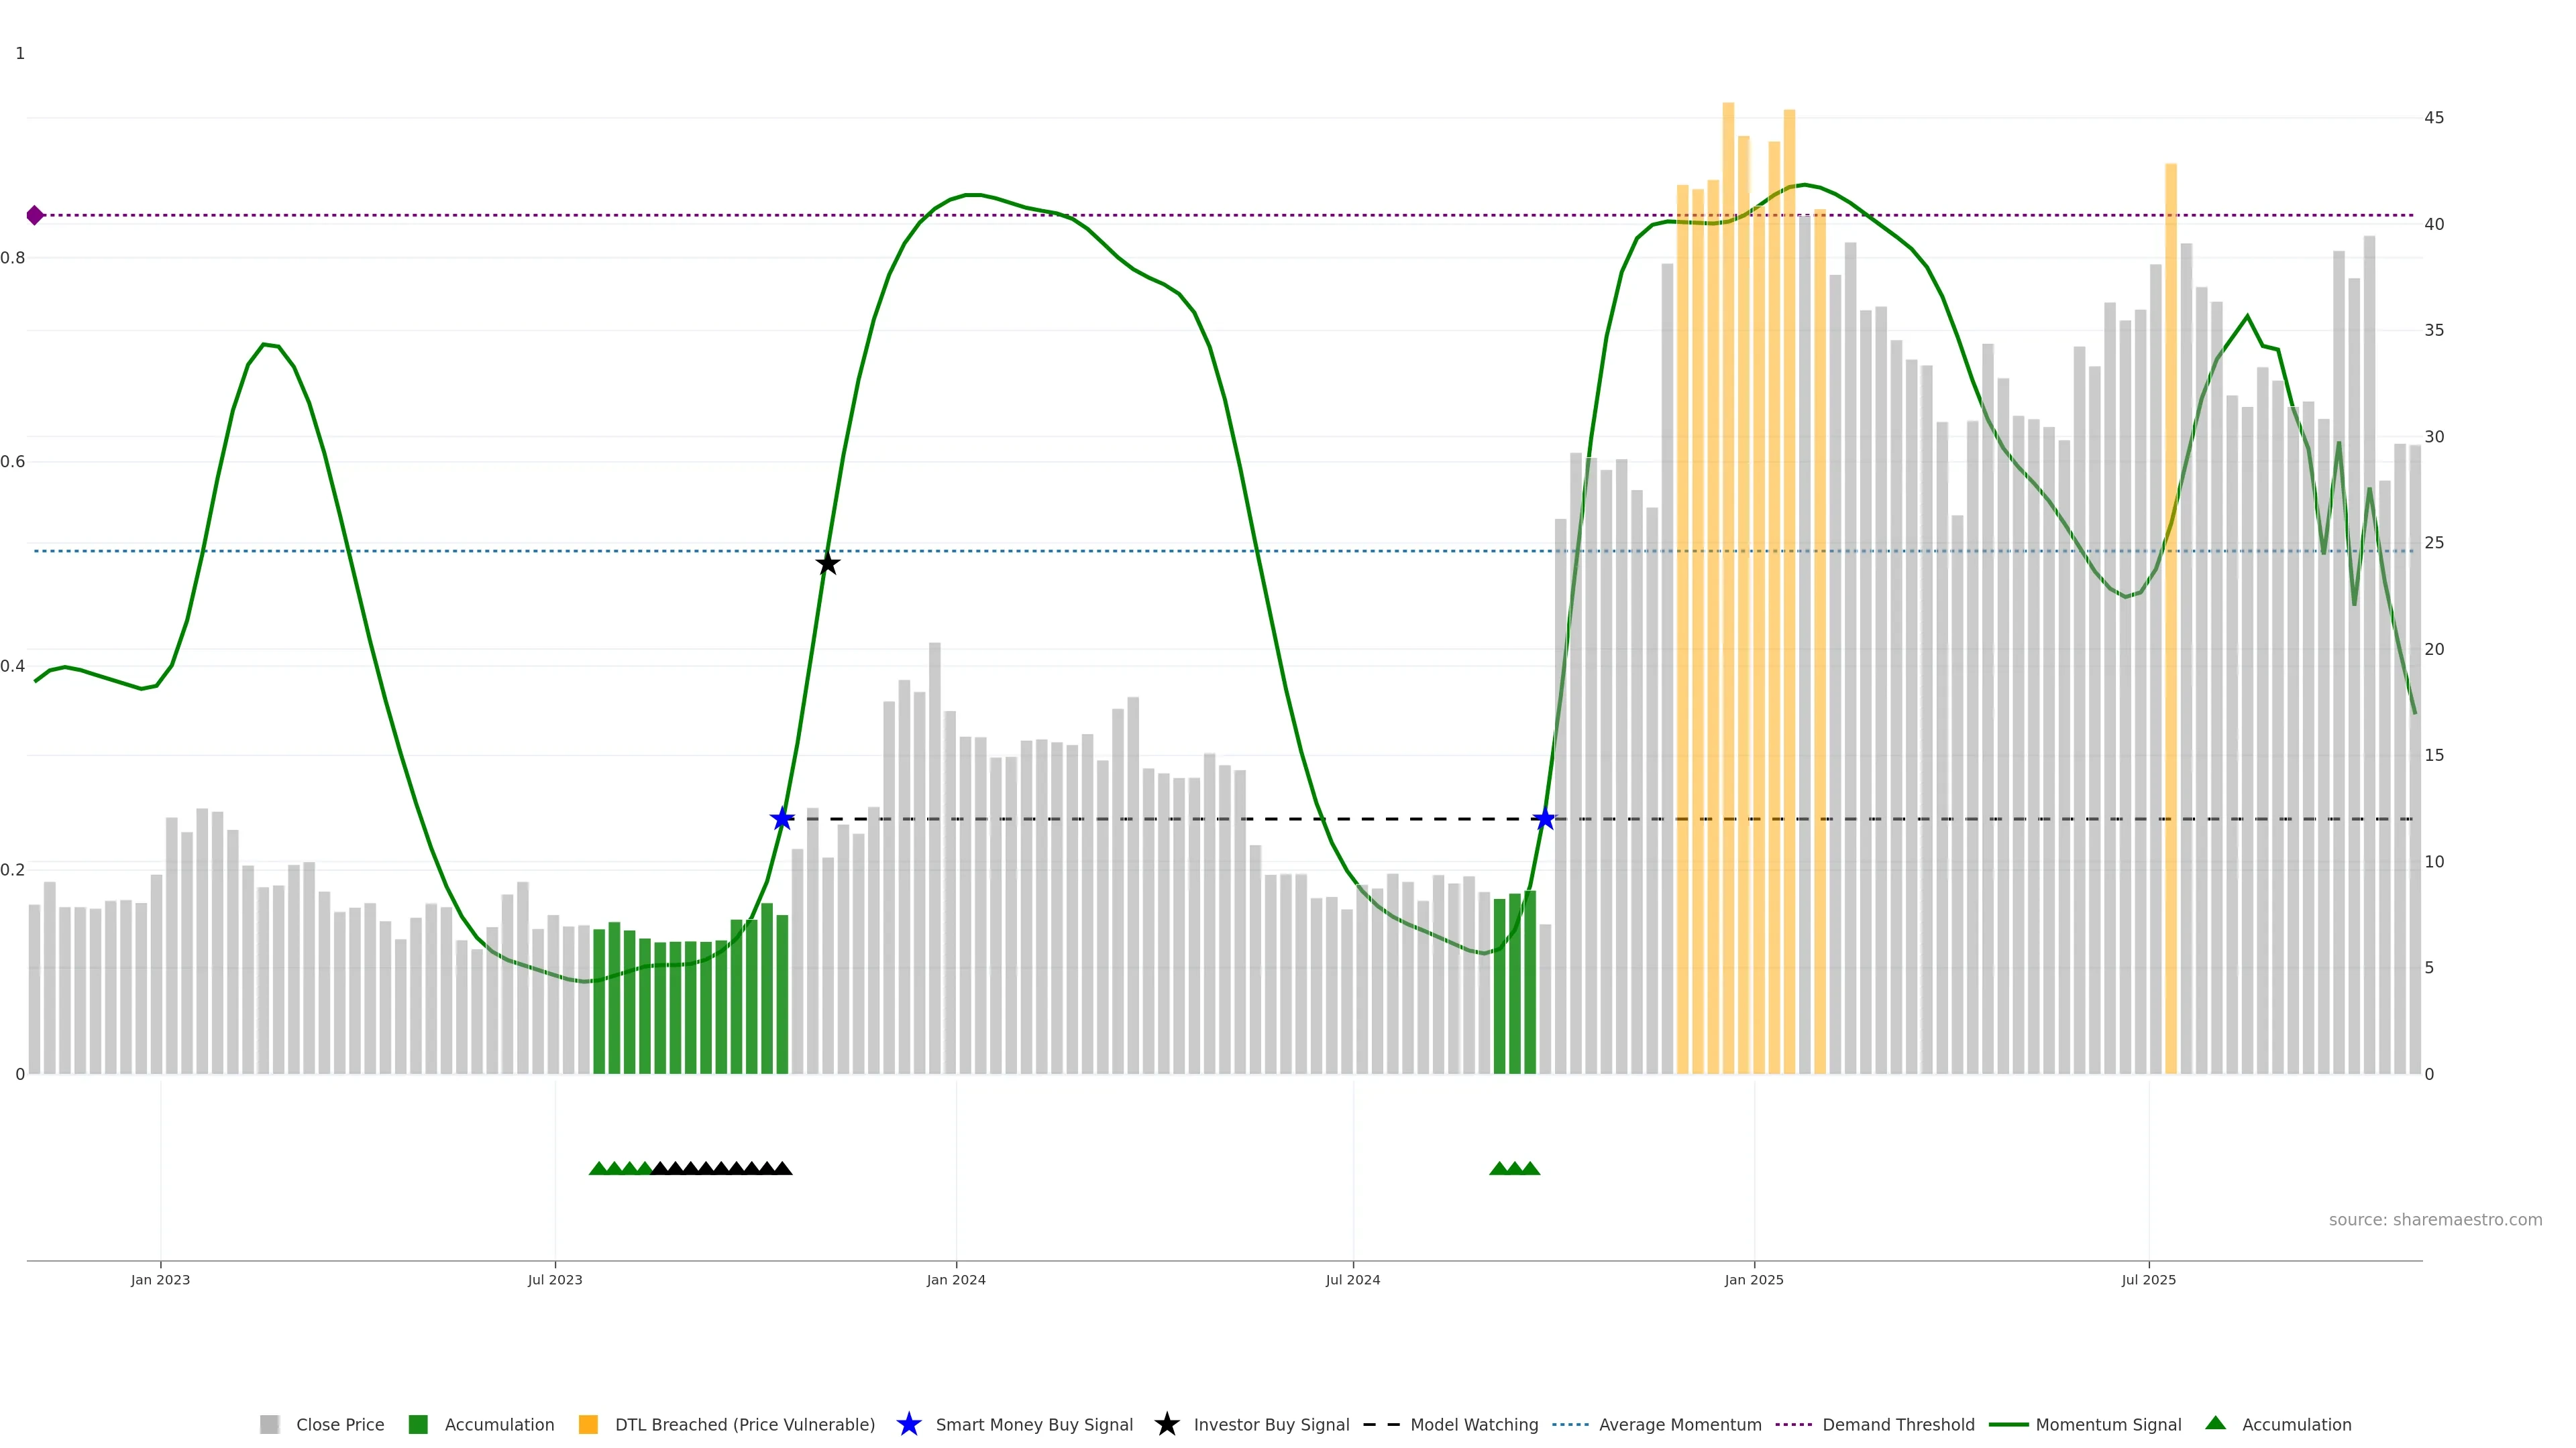The width and height of the screenshot is (2576, 1448).
Task: Click the green triangle Accumulation legend icon
Action: click(x=2215, y=1423)
